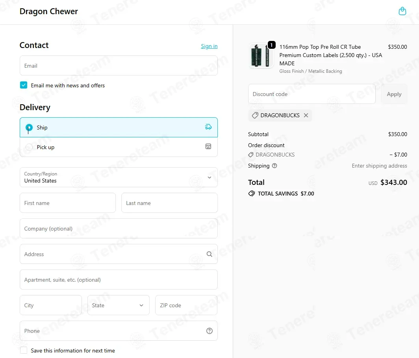Click the Apply discount button
Viewport: 419px width, 358px height.
click(x=394, y=94)
